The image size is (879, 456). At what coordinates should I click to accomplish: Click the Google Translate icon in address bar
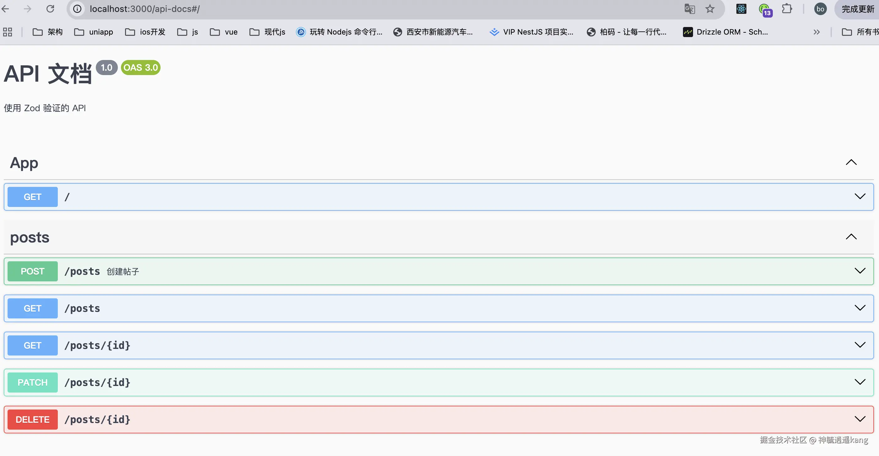click(690, 9)
